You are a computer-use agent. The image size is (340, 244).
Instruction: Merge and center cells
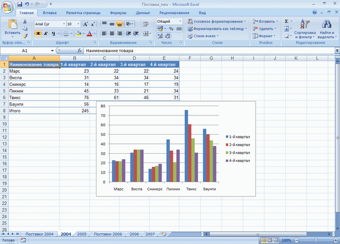tap(146, 33)
